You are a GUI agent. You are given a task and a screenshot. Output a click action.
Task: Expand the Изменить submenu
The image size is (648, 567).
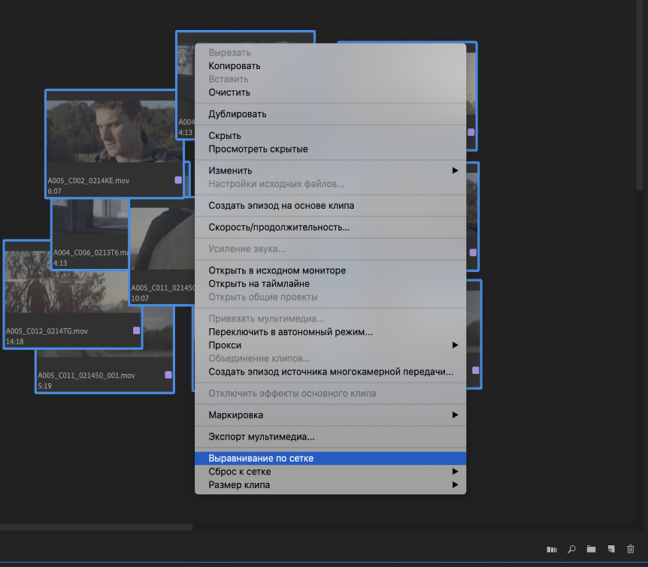pyautogui.click(x=330, y=170)
